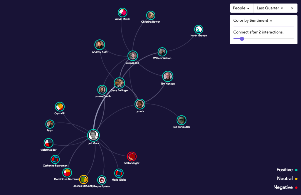Click Maria Gibbs' avatar node
Screen dimensions: 301x195
[119, 173]
